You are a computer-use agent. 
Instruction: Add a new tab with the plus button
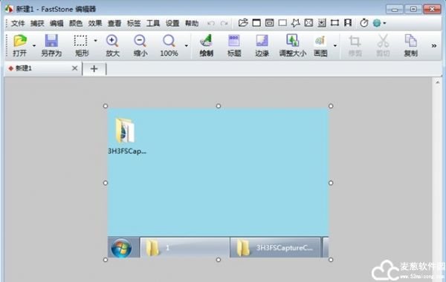(94, 69)
